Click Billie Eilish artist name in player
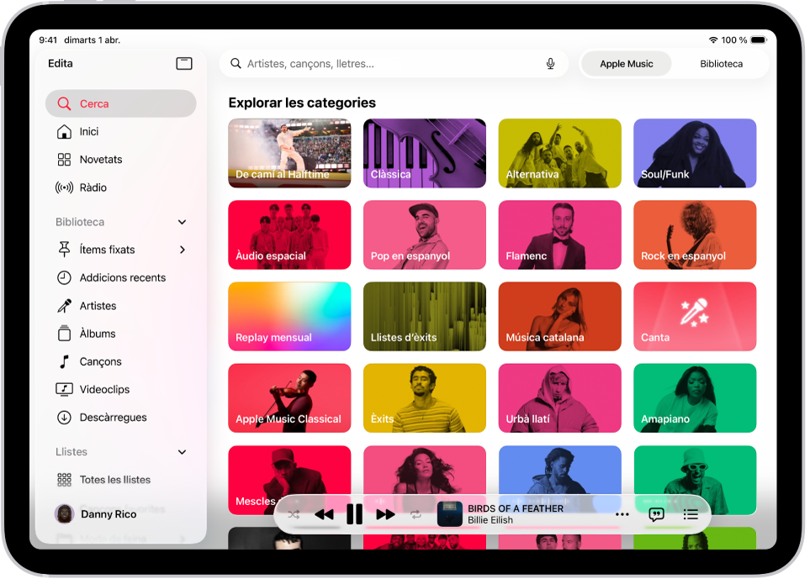Viewport: 810px width, 579px height. 490,520
